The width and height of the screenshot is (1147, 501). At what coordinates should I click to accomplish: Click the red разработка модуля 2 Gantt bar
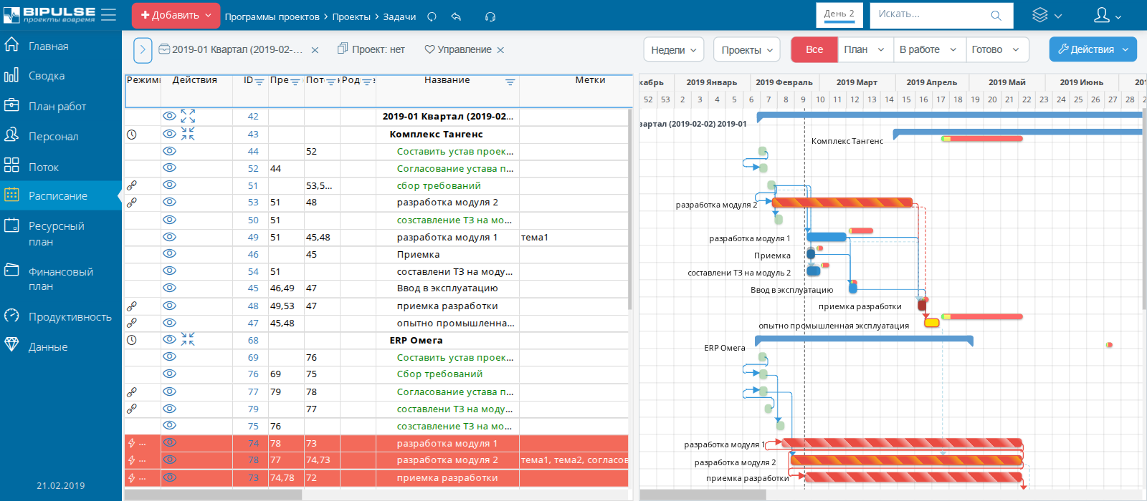pyautogui.click(x=842, y=203)
